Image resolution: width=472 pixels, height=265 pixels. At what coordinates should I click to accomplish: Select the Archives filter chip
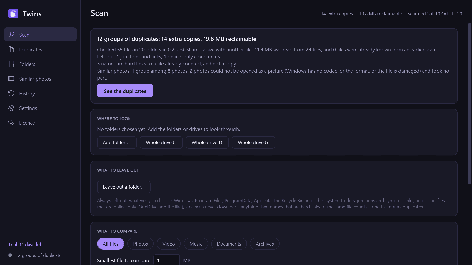tap(265, 244)
